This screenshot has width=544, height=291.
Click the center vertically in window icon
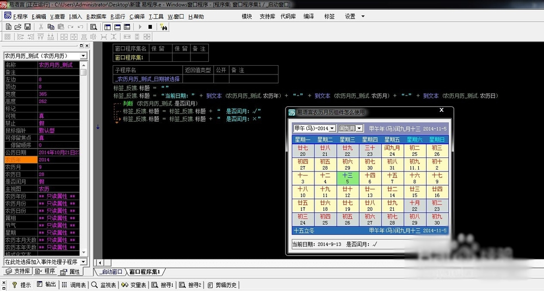coord(74,37)
